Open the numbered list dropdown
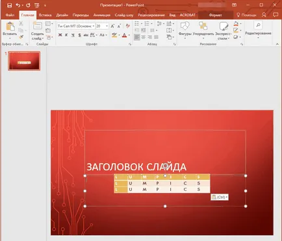The height and width of the screenshot is (241, 282). [x=151, y=23]
